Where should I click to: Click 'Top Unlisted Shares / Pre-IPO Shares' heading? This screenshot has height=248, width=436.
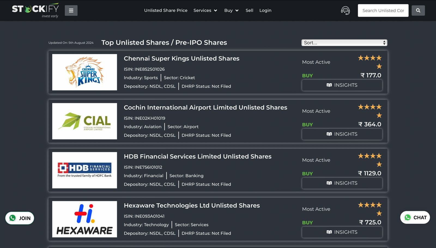tap(164, 43)
